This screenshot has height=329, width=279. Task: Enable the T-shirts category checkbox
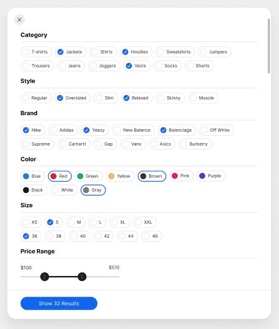36,52
